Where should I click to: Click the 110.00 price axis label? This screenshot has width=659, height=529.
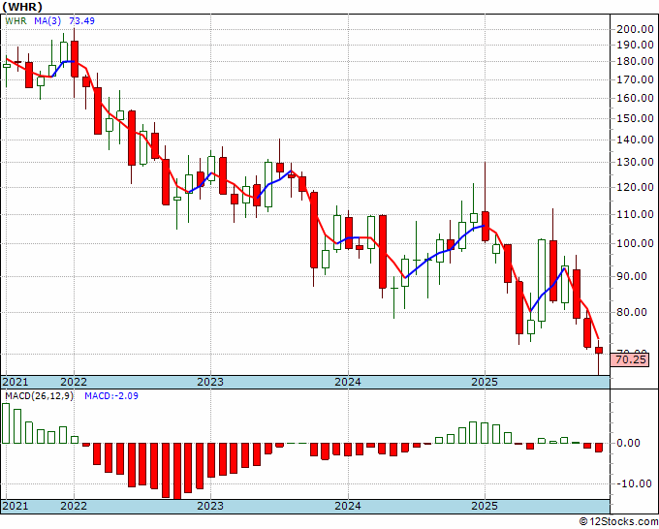(x=635, y=214)
